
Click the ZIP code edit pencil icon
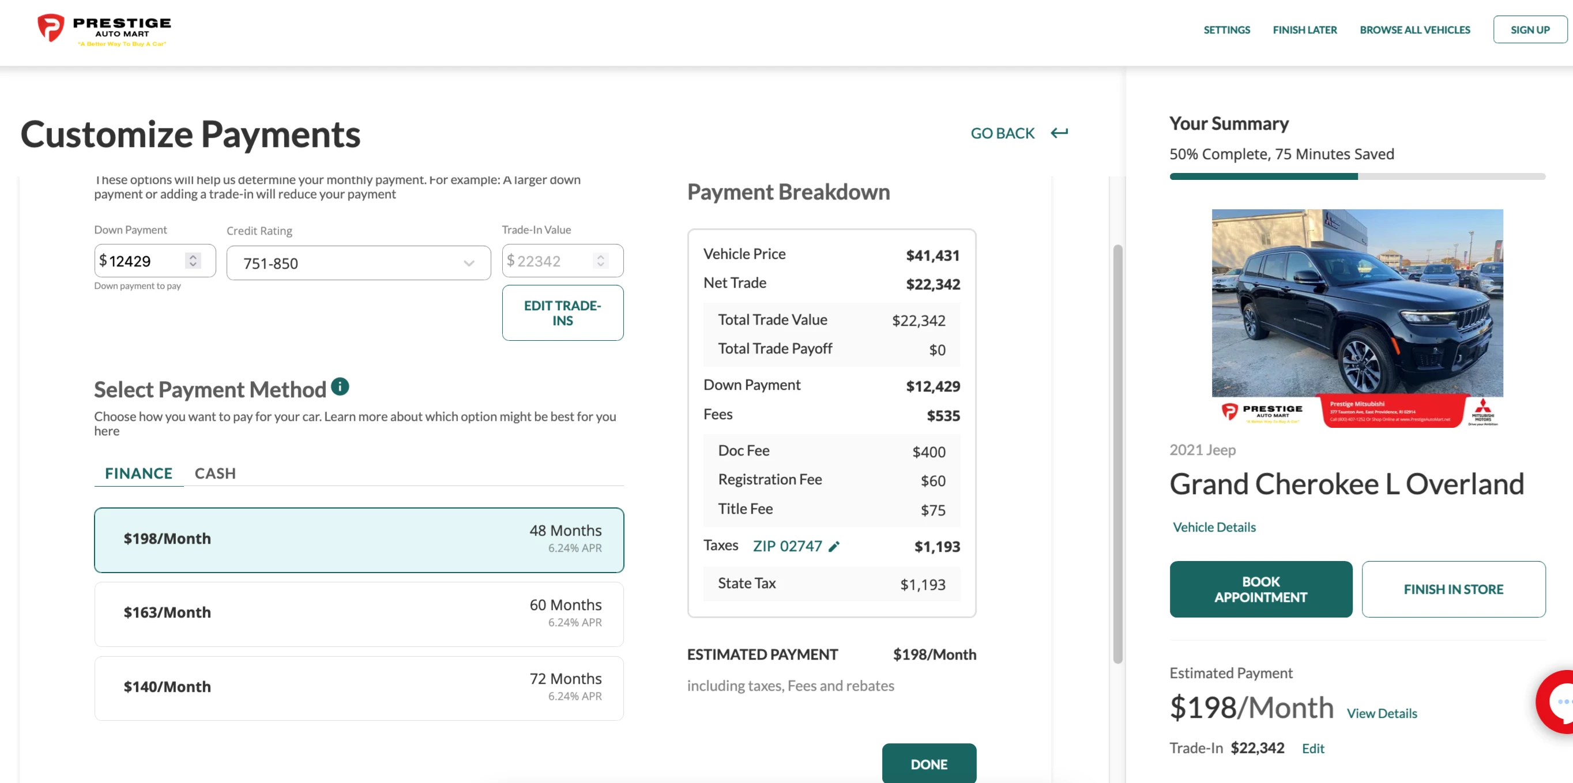point(834,547)
